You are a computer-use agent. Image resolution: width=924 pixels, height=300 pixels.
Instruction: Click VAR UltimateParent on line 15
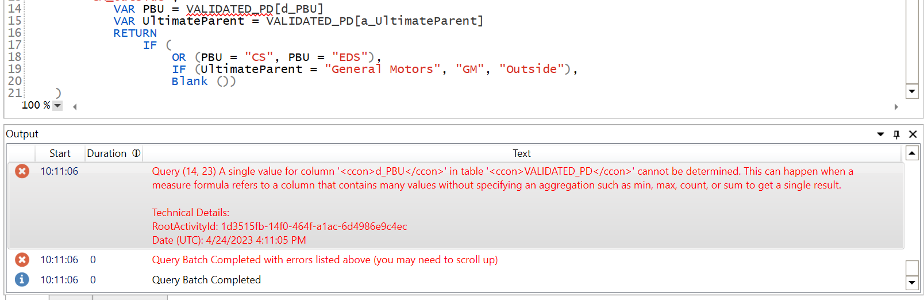pyautogui.click(x=179, y=21)
